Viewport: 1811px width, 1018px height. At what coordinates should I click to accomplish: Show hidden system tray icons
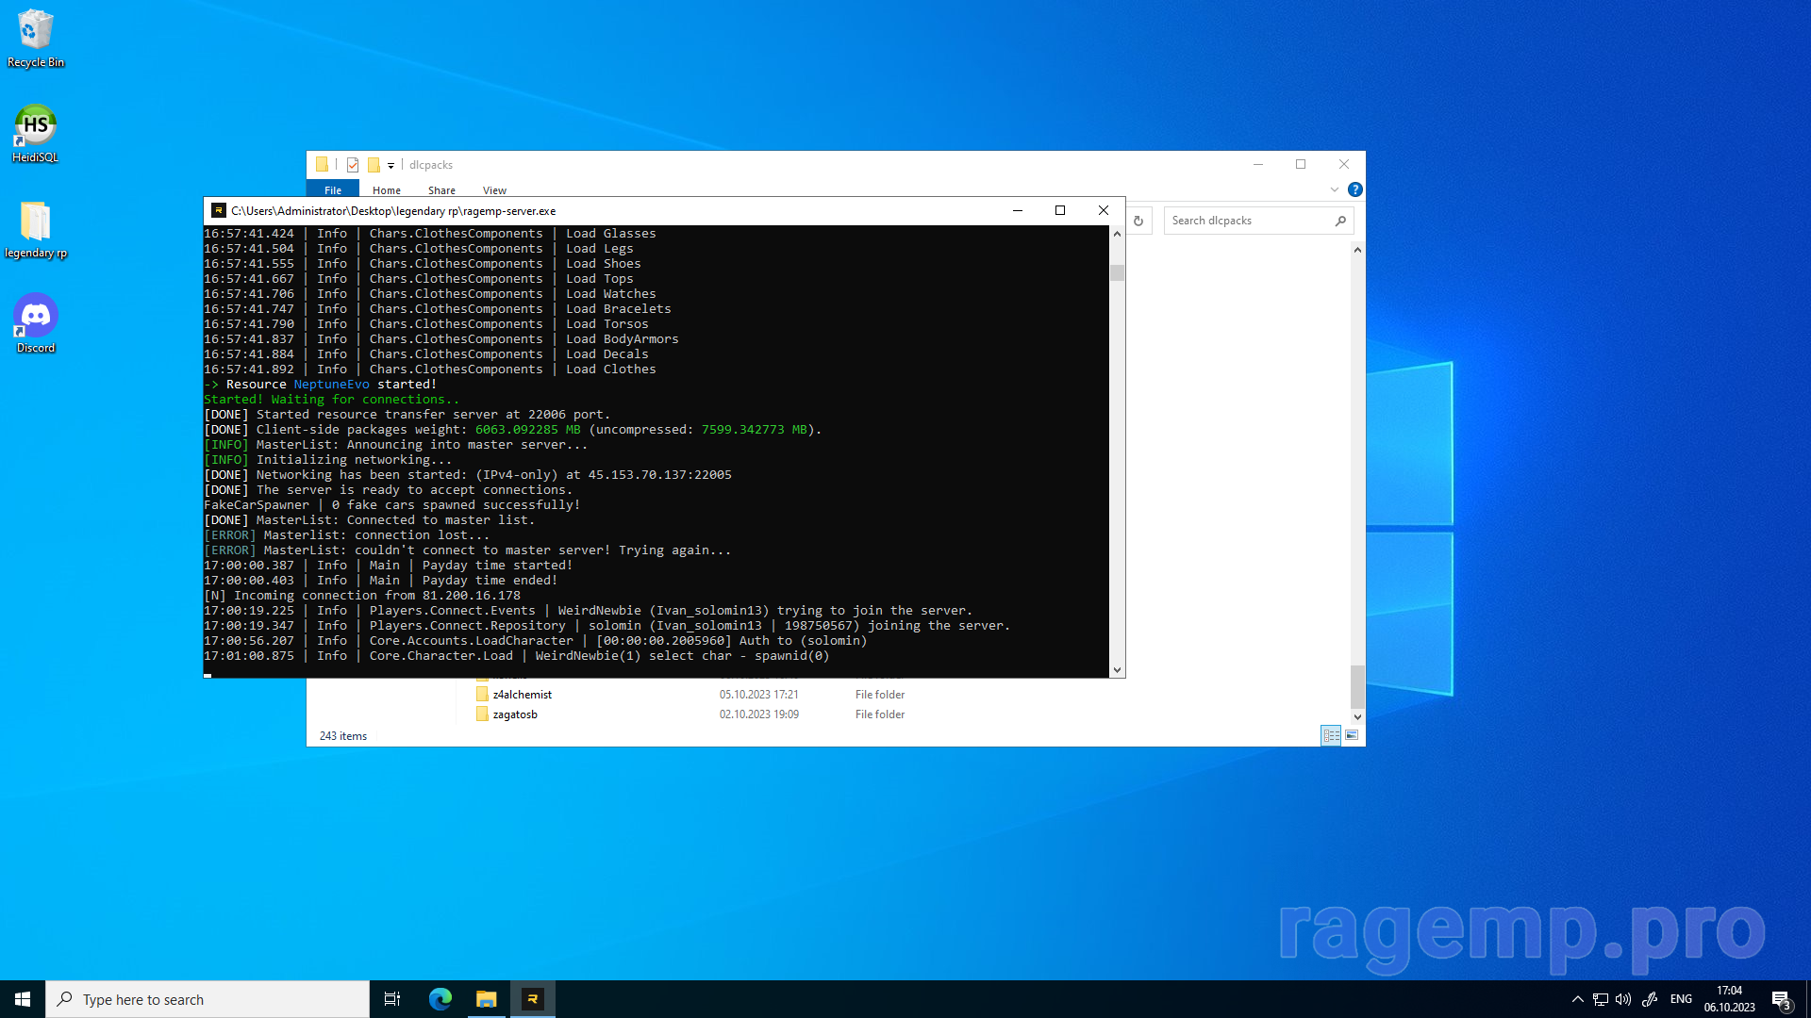click(x=1577, y=999)
